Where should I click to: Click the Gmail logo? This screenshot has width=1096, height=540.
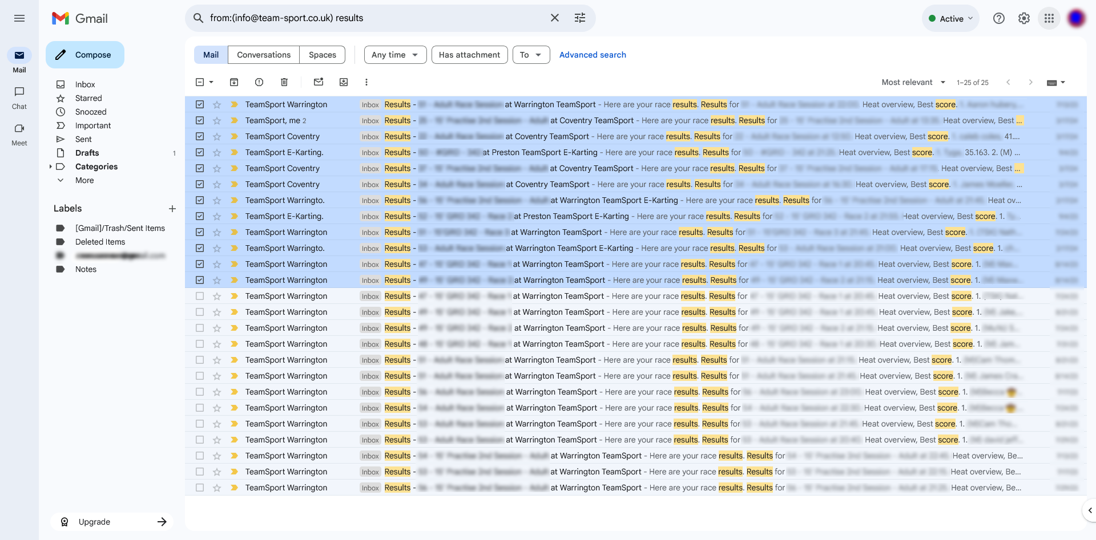pos(80,18)
